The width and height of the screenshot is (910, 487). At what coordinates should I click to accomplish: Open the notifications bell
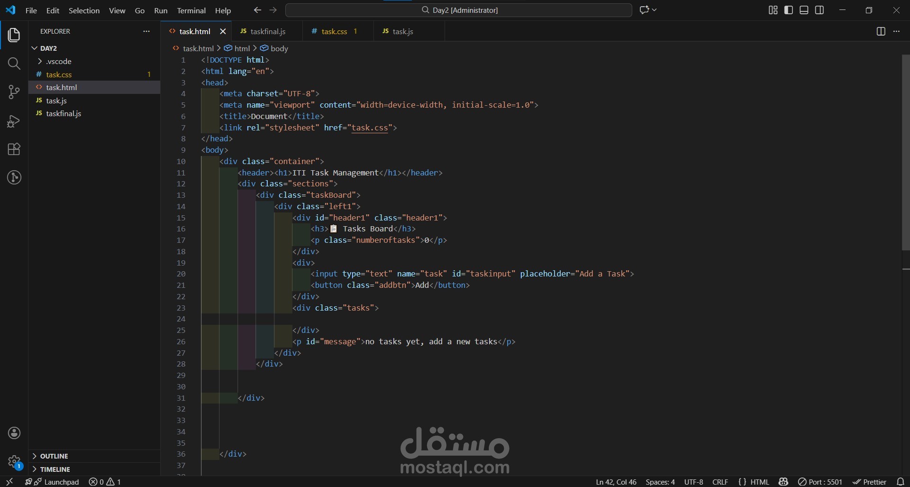[x=901, y=482]
